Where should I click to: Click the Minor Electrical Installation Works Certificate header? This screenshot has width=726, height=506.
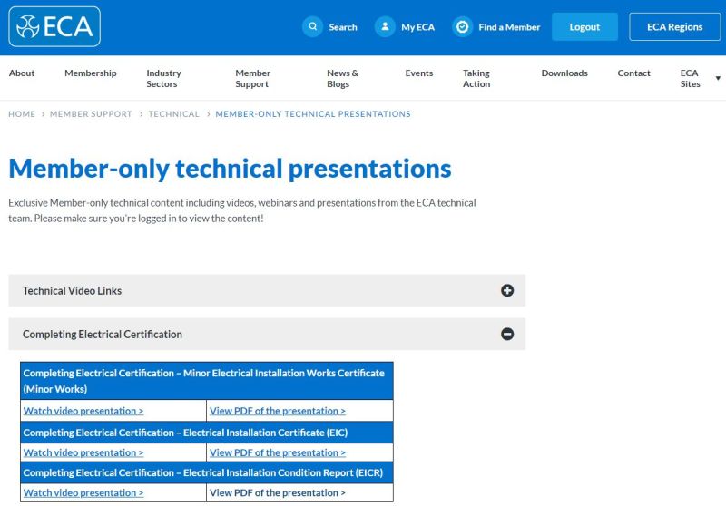[x=207, y=381]
